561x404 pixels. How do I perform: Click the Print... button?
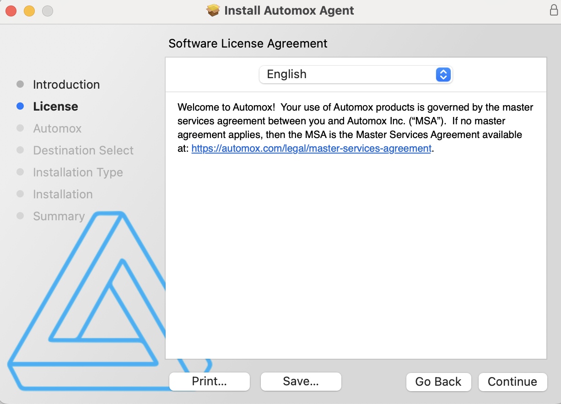[x=210, y=382]
